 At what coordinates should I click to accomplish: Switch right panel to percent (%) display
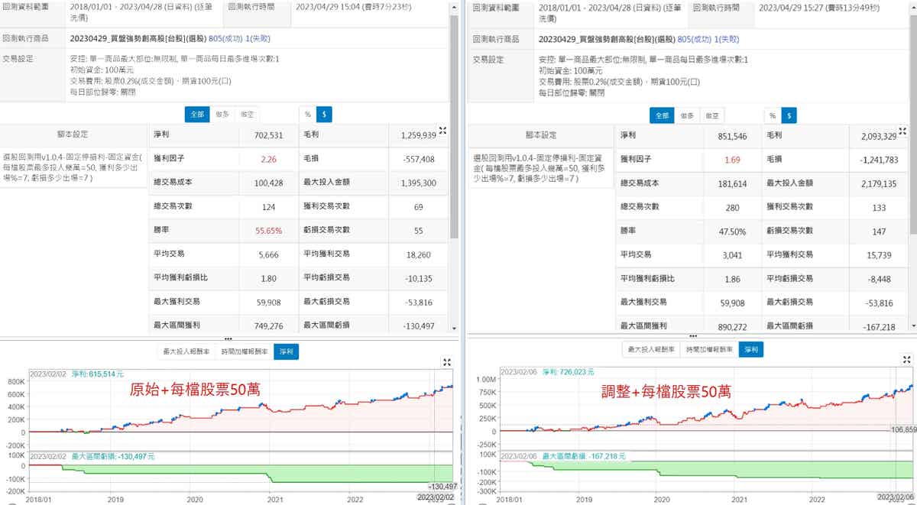772,115
